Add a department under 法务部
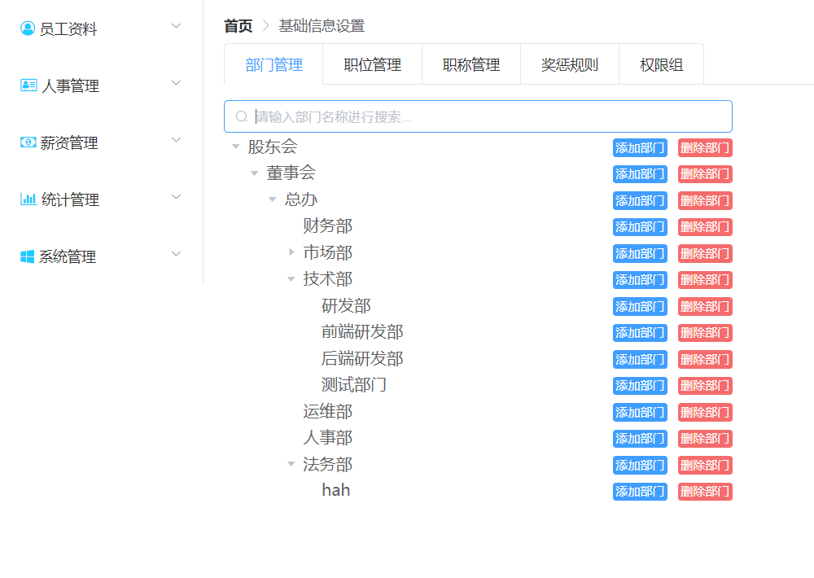814x578 pixels. (640, 466)
